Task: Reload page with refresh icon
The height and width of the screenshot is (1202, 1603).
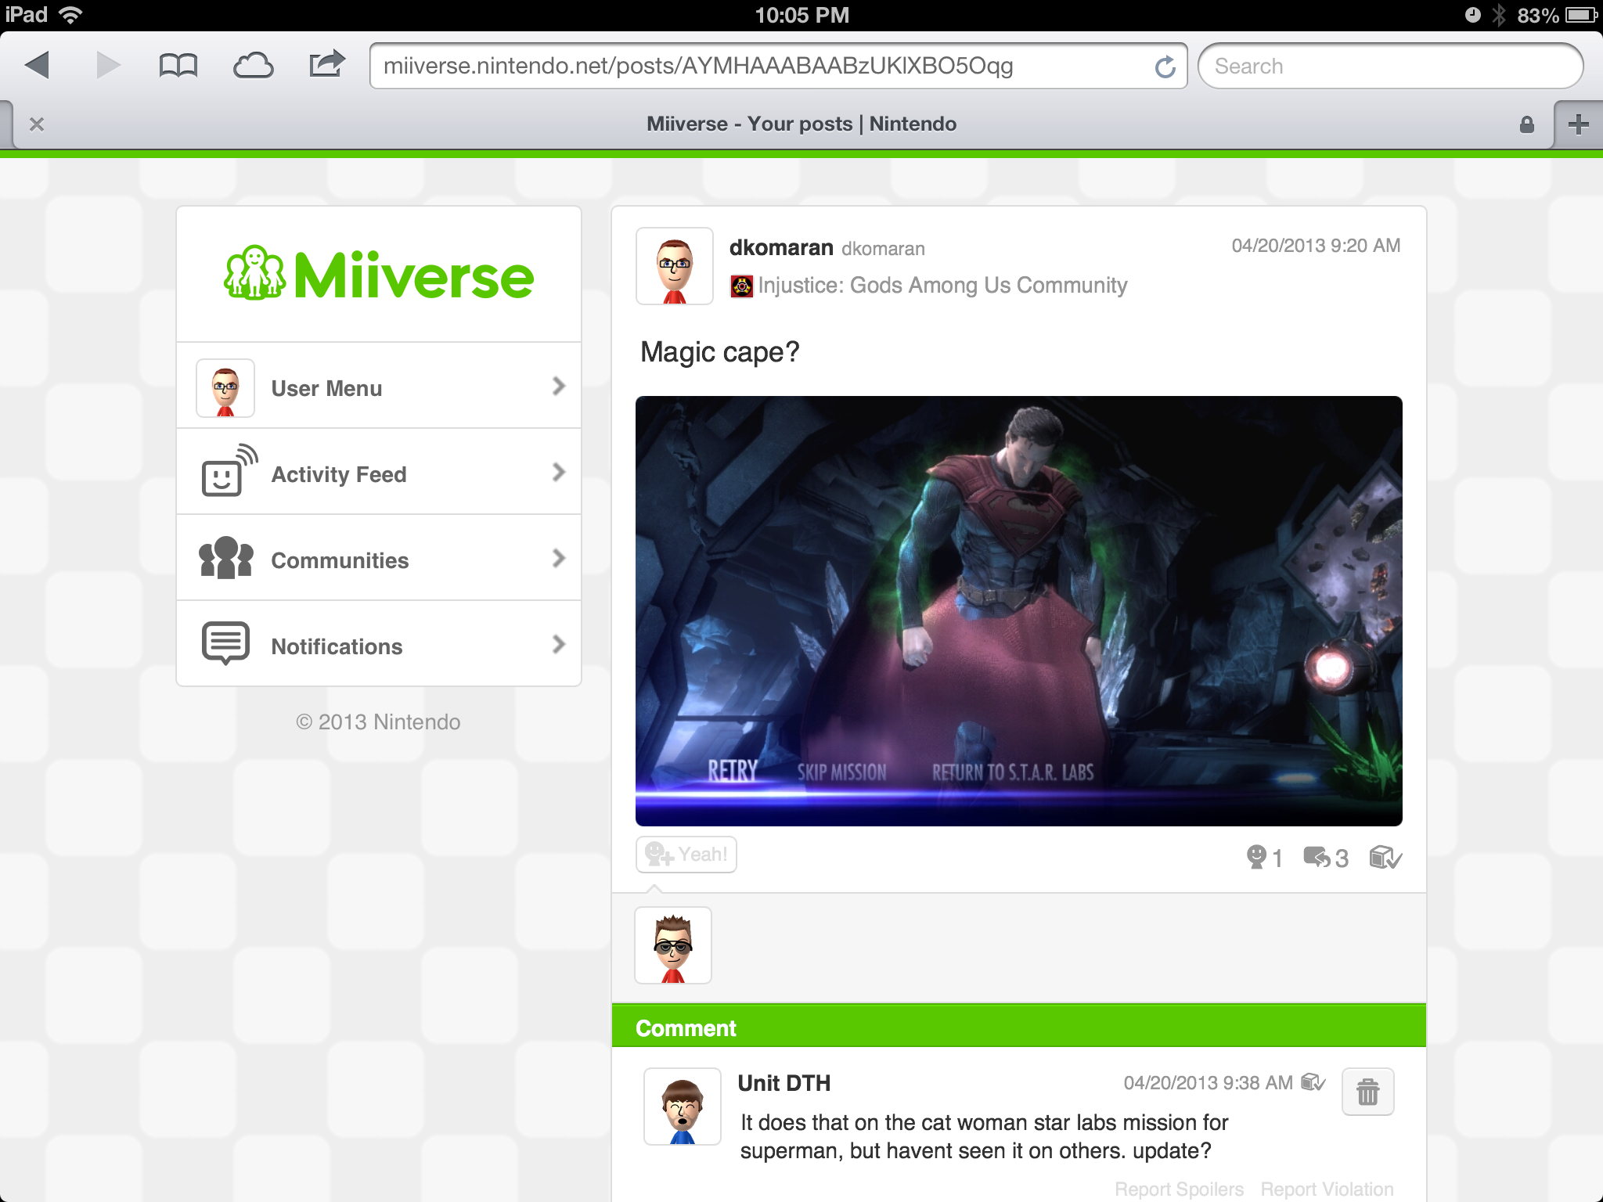Action: point(1165,67)
